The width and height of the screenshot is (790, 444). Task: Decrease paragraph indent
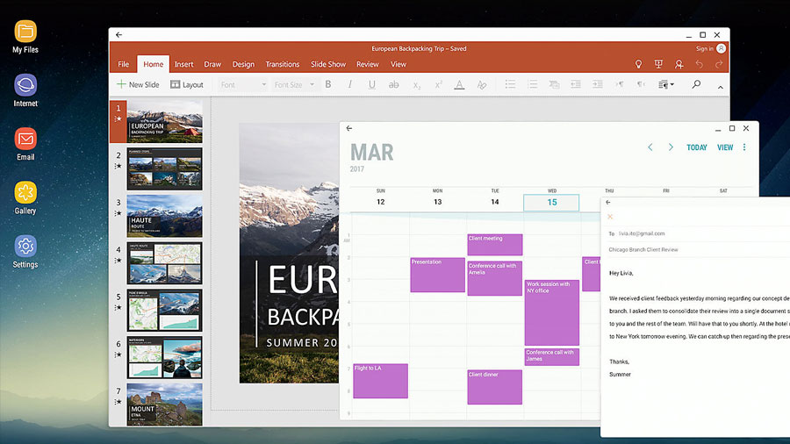[x=575, y=84]
